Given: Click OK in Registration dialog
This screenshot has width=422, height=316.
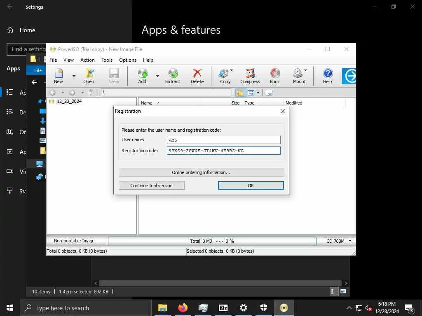Looking at the screenshot, I should point(251,186).
